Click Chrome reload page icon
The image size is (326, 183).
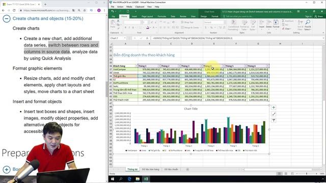[x=14, y=10]
